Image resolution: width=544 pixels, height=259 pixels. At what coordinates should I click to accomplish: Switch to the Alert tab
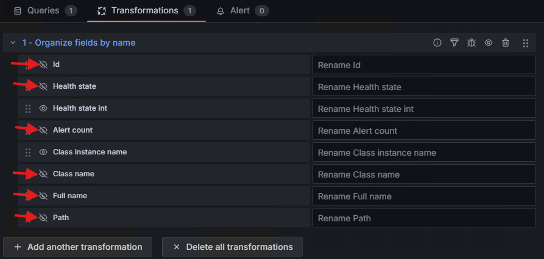coord(242,11)
